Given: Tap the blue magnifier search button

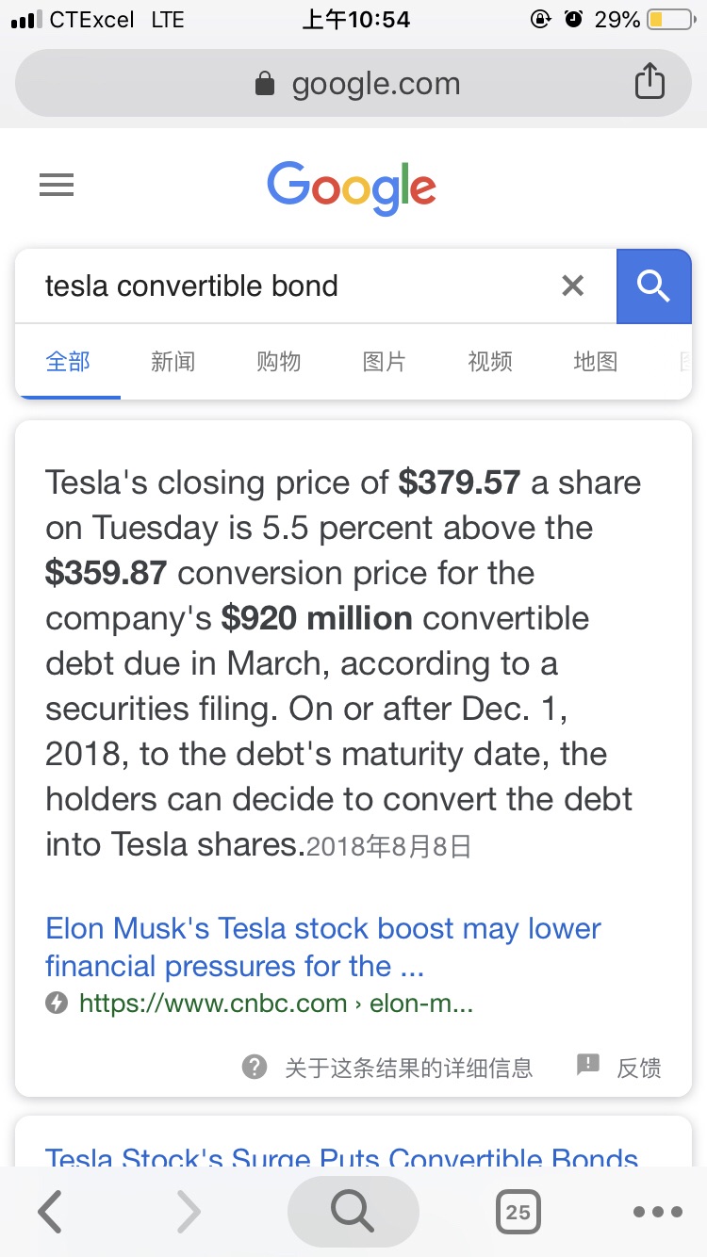Looking at the screenshot, I should tap(653, 286).
